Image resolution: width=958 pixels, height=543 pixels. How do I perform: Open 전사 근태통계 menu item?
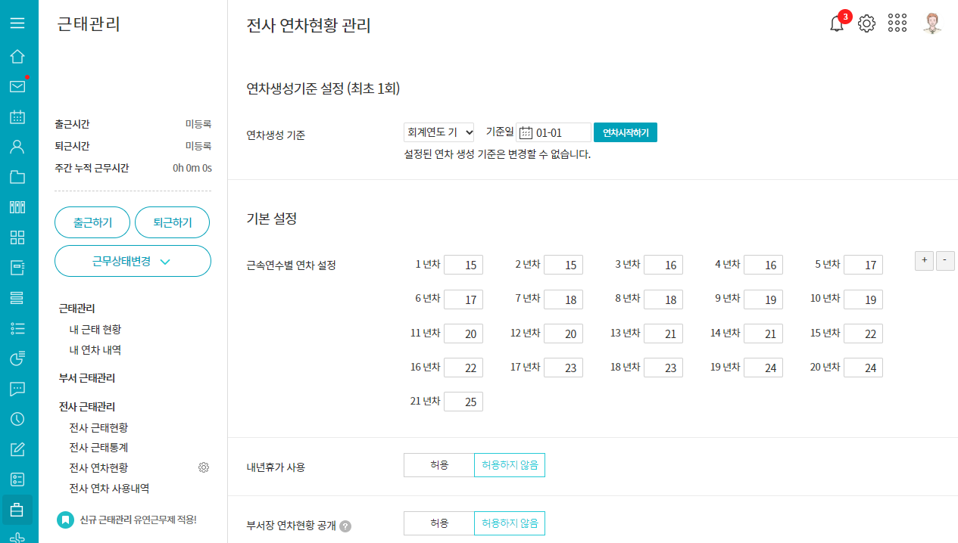click(98, 448)
